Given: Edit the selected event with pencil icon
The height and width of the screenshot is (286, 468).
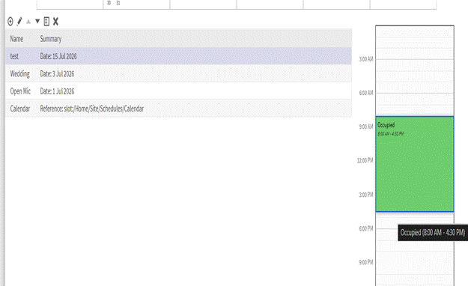Looking at the screenshot, I should click(x=19, y=22).
